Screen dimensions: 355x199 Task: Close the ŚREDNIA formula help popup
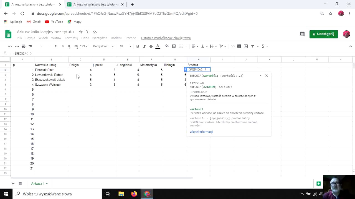pos(267,76)
